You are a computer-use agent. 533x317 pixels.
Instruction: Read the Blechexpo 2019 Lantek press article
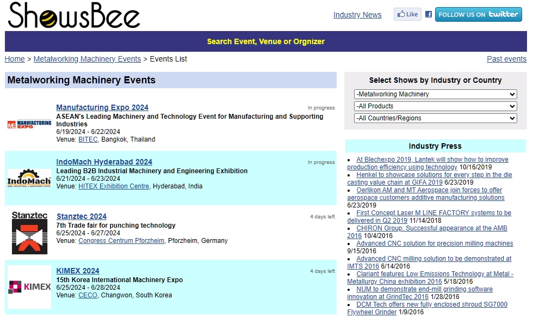click(427, 163)
